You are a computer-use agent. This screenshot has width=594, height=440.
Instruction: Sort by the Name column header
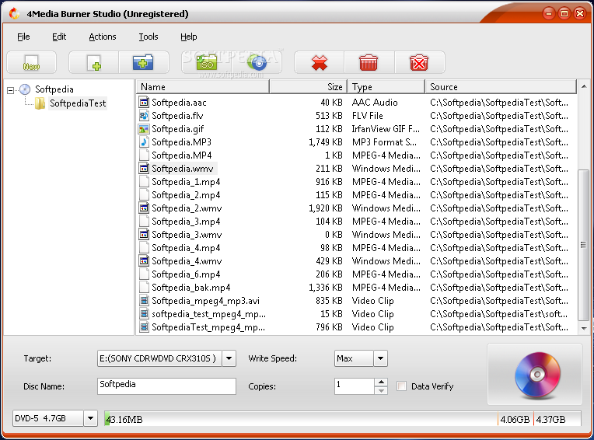tap(203, 87)
